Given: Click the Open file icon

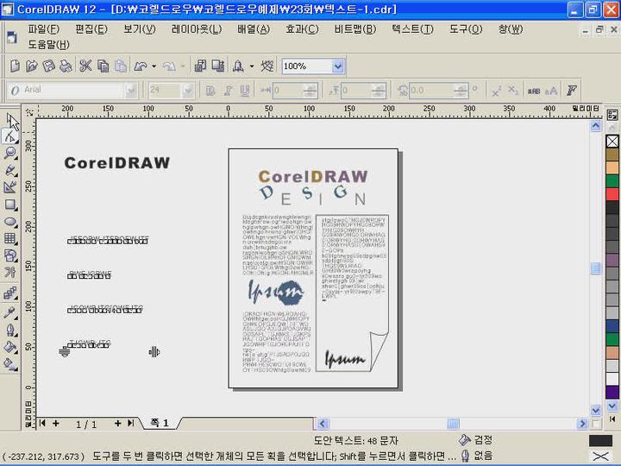Looking at the screenshot, I should pyautogui.click(x=32, y=66).
